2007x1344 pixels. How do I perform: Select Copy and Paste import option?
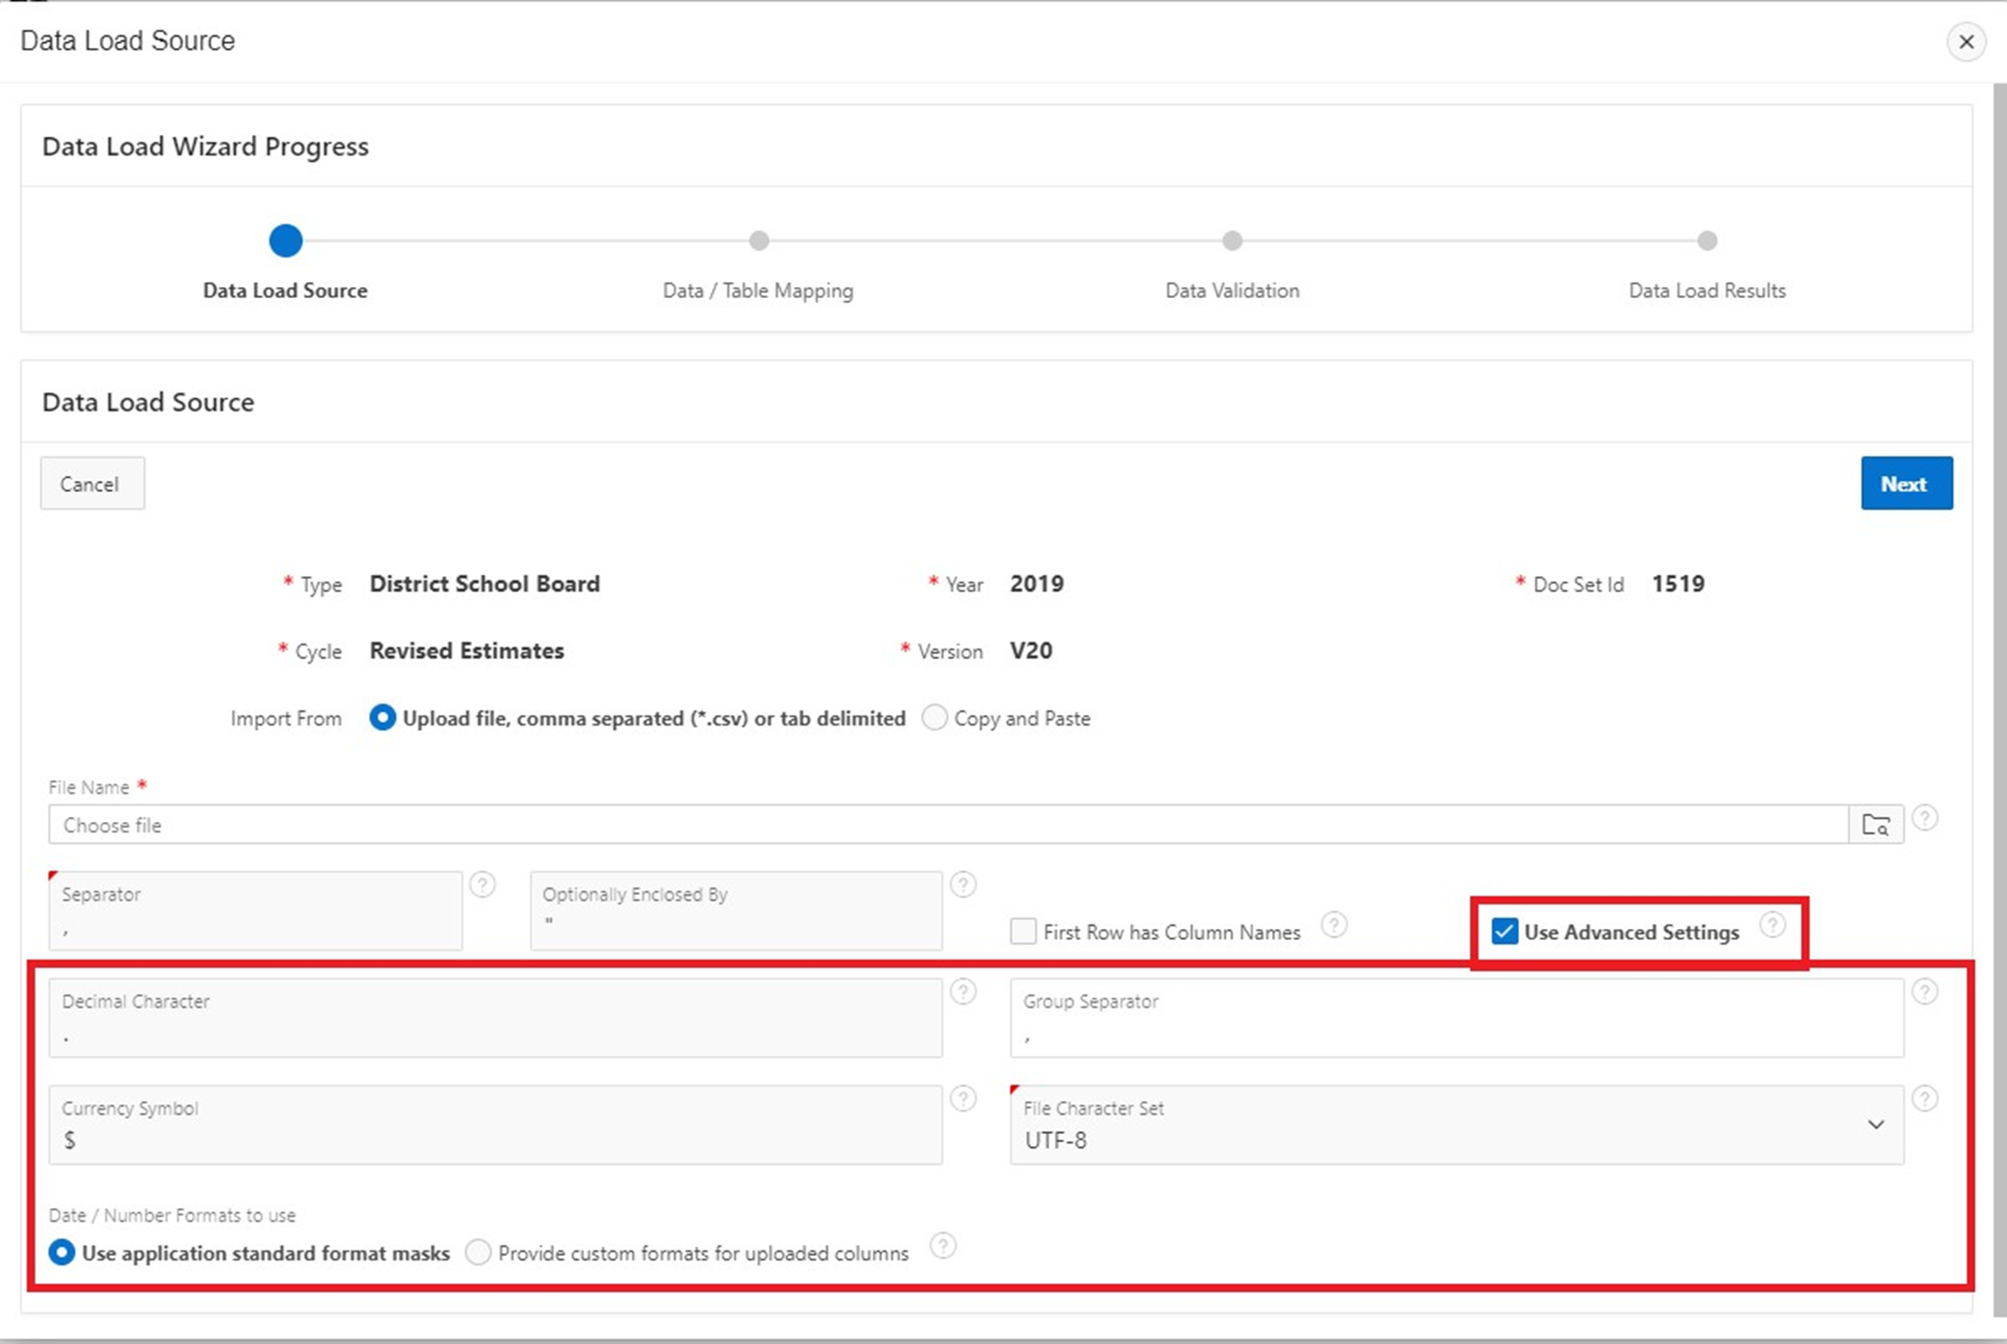[x=935, y=718]
